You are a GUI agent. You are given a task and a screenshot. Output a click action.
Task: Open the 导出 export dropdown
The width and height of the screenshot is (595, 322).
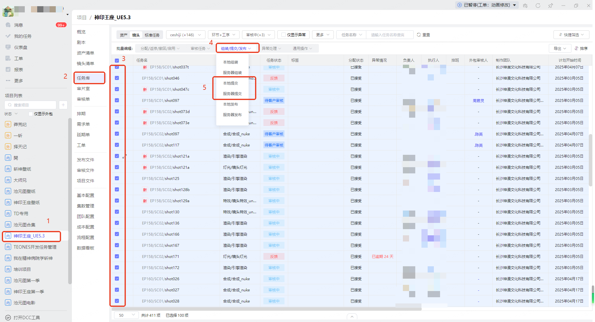click(560, 49)
